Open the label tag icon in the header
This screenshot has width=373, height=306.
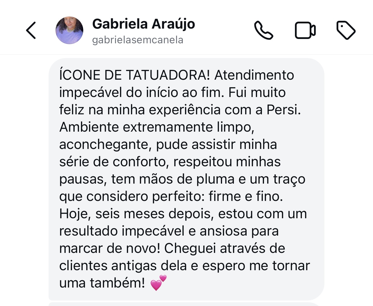tap(346, 30)
